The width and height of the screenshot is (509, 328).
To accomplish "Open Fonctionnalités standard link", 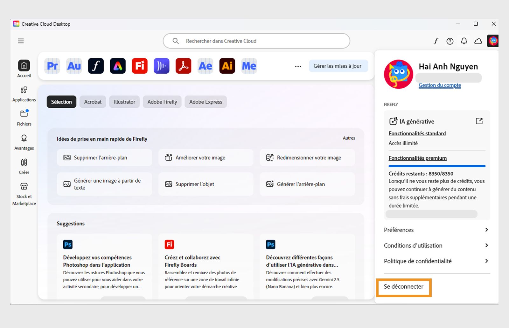I will pyautogui.click(x=417, y=134).
